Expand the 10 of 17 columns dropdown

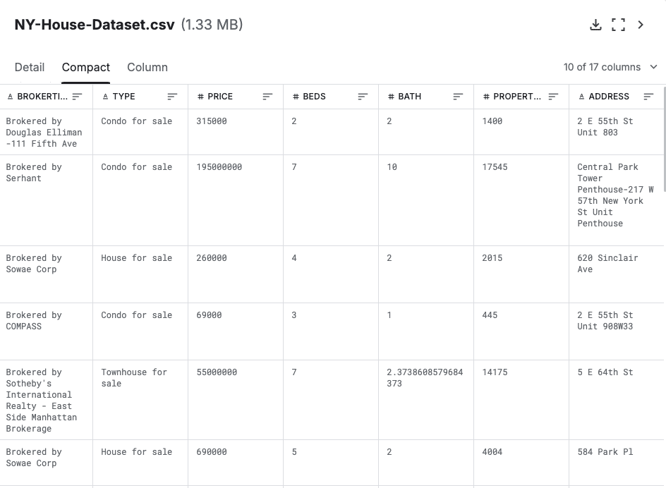[x=610, y=67]
